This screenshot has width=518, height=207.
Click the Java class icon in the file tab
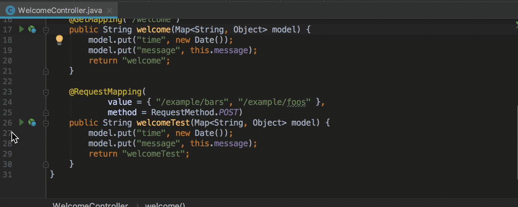point(10,10)
